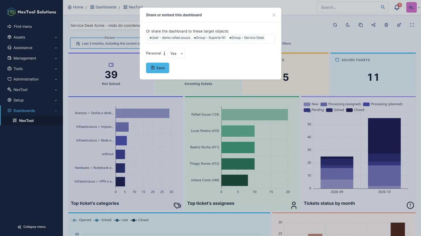This screenshot has width=421, height=236.
Task: Expand the Management menu
Action: click(x=32, y=58)
